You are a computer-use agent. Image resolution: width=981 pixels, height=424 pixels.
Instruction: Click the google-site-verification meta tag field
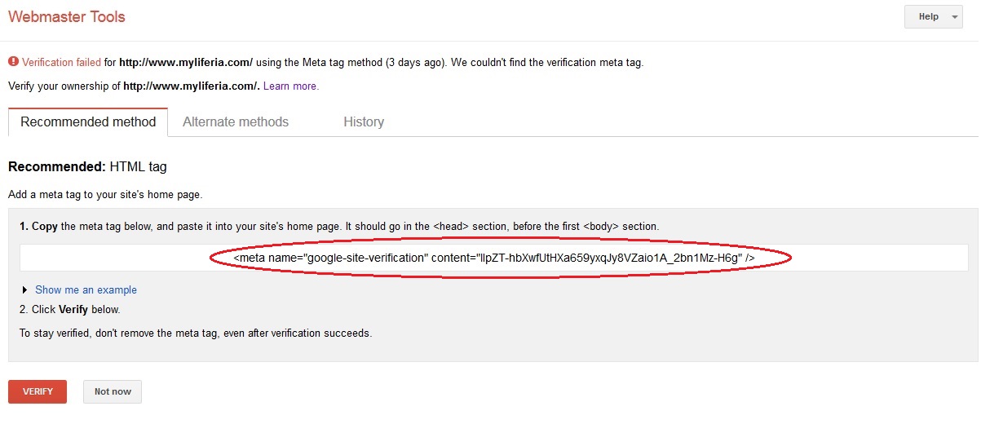[494, 258]
